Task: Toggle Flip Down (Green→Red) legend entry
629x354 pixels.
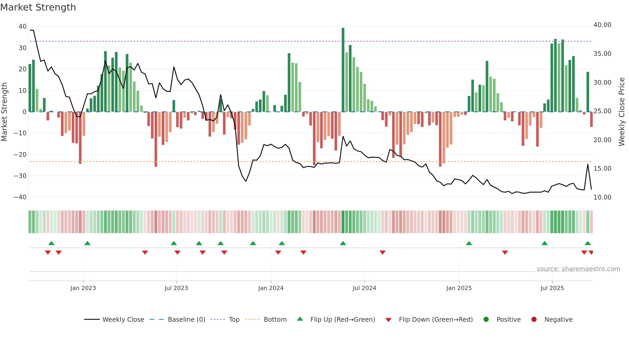Action: pos(429,319)
